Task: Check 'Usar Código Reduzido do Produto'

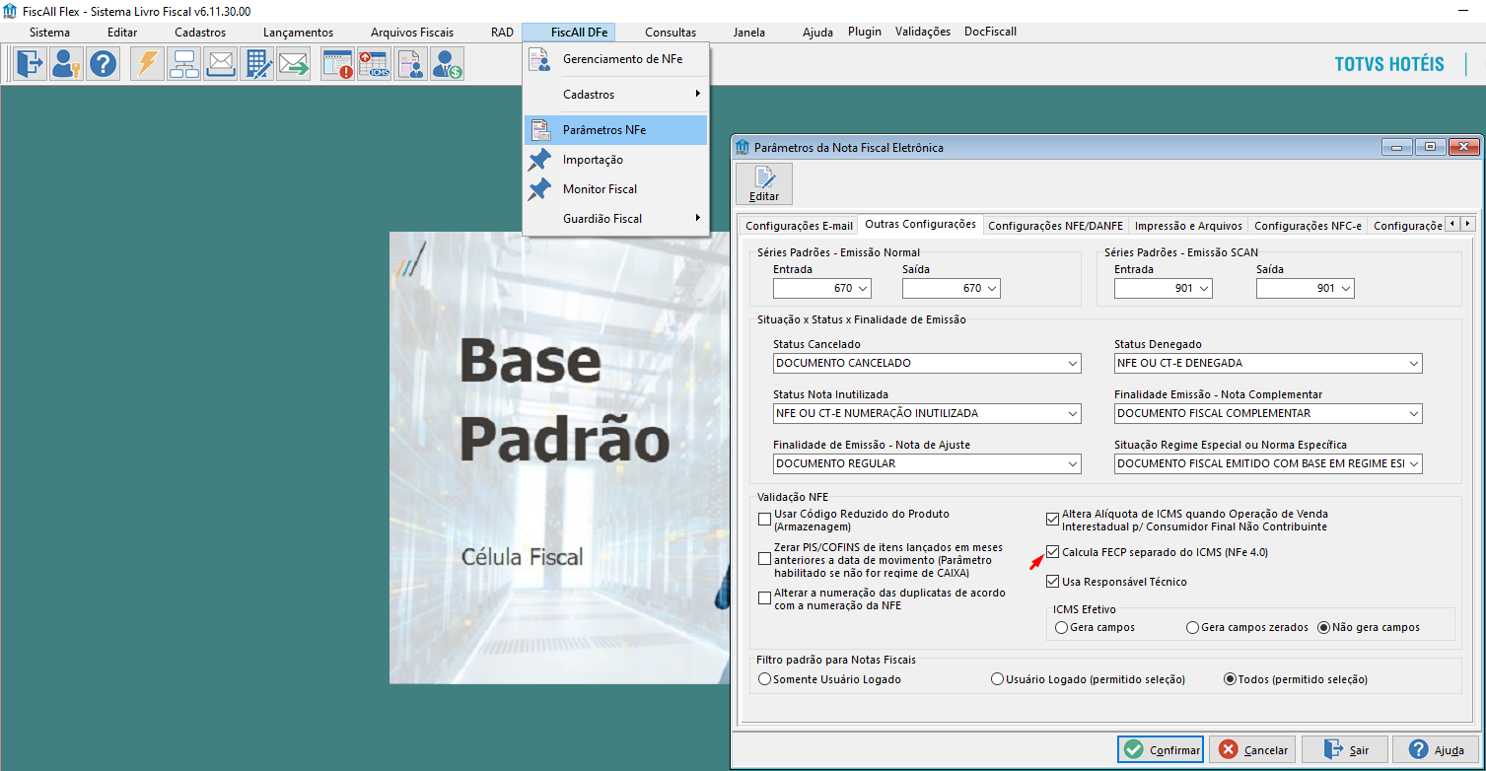Action: (x=764, y=520)
